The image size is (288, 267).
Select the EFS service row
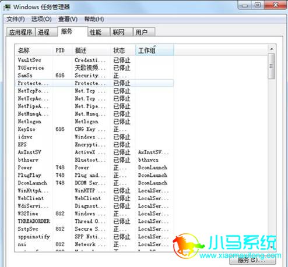pos(94,145)
